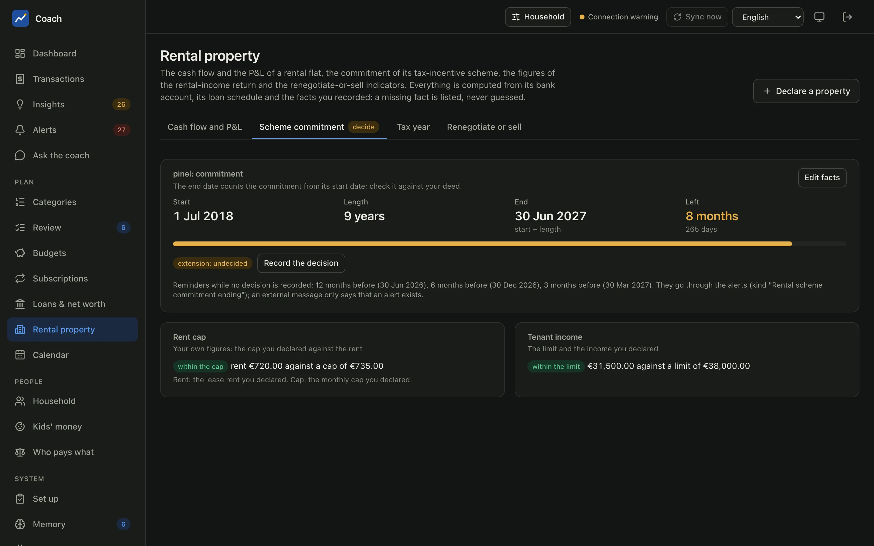Screen dimensions: 874x546
Task: Click the Transactions receipt icon
Action: [x=20, y=79]
